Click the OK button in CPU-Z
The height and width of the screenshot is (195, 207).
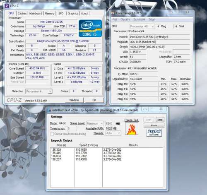pyautogui.click(x=94, y=100)
